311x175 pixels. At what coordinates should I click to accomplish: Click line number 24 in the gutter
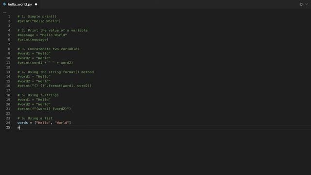(8, 123)
